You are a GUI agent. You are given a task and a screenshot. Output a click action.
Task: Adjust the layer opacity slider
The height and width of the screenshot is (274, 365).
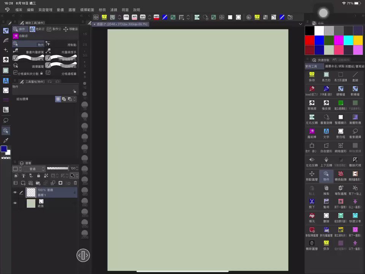pyautogui.click(x=57, y=168)
